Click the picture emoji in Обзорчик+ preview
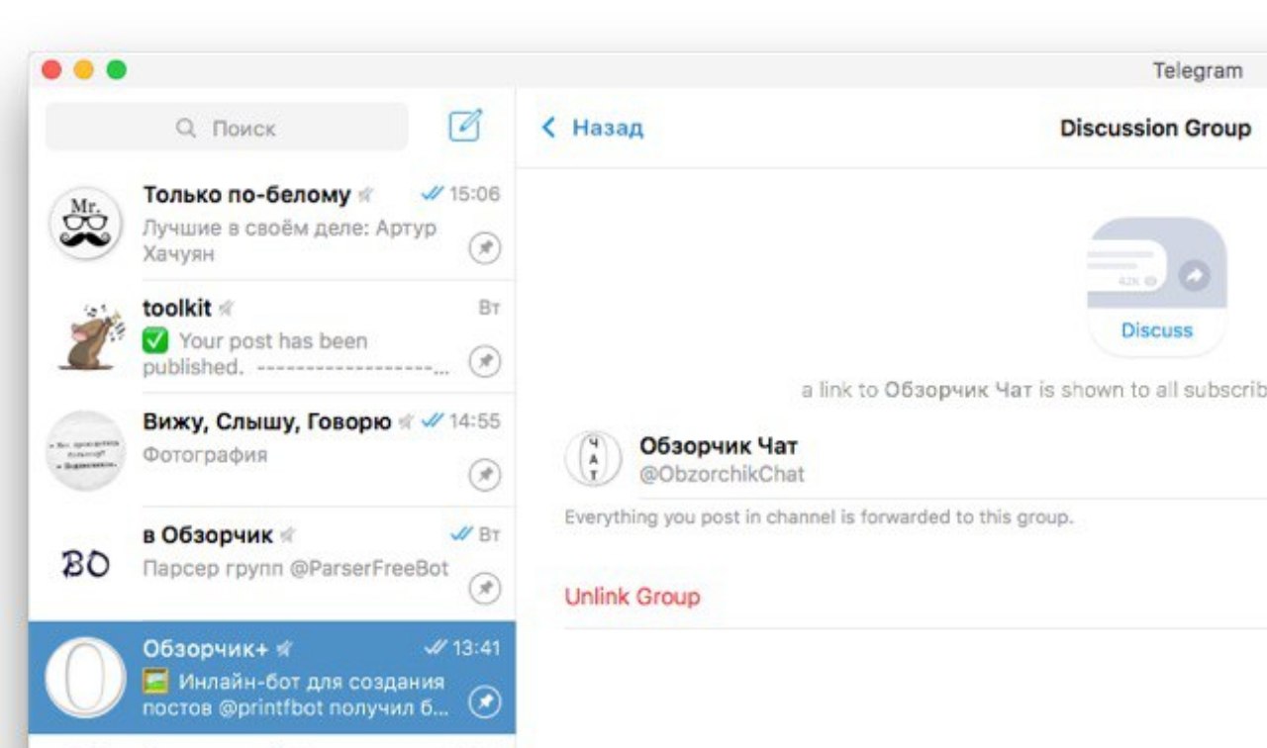 point(156,682)
